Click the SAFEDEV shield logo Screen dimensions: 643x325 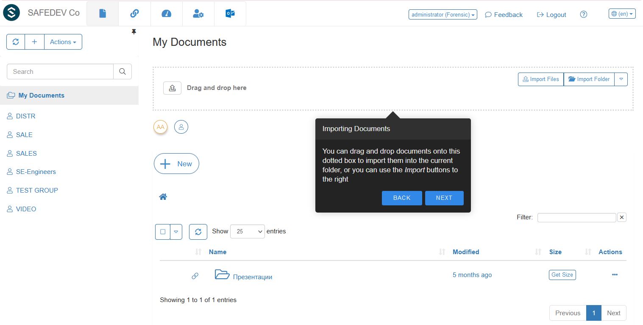pyautogui.click(x=11, y=13)
